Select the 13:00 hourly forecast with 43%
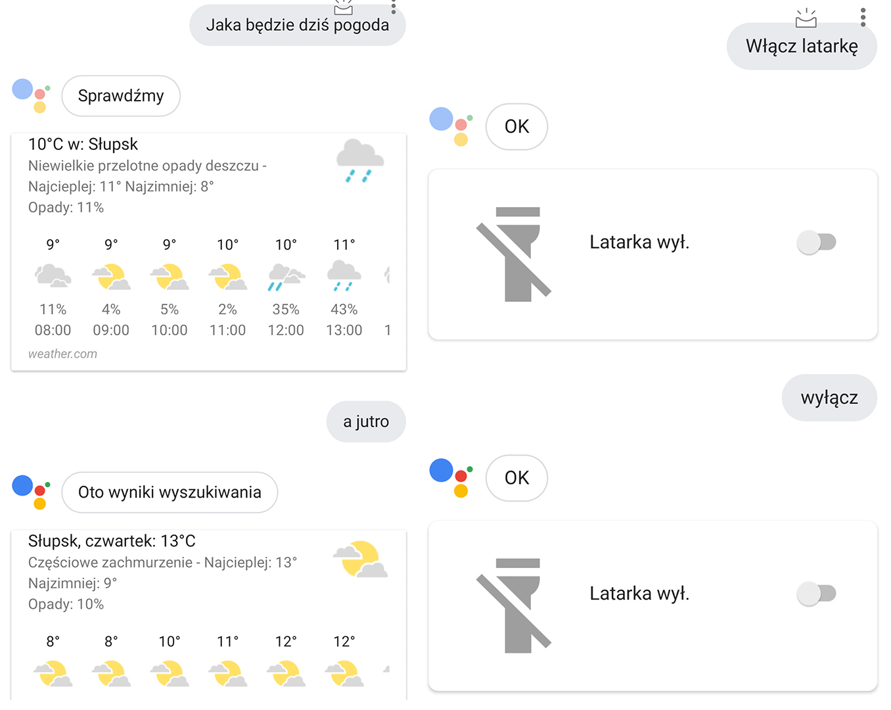This screenshot has height=710, width=891. click(344, 288)
